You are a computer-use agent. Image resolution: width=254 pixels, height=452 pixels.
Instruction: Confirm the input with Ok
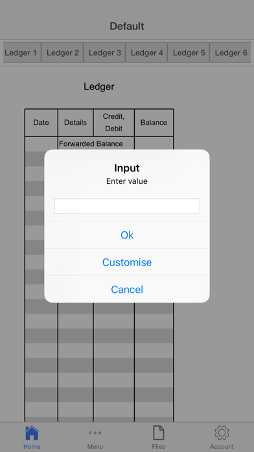tap(127, 235)
